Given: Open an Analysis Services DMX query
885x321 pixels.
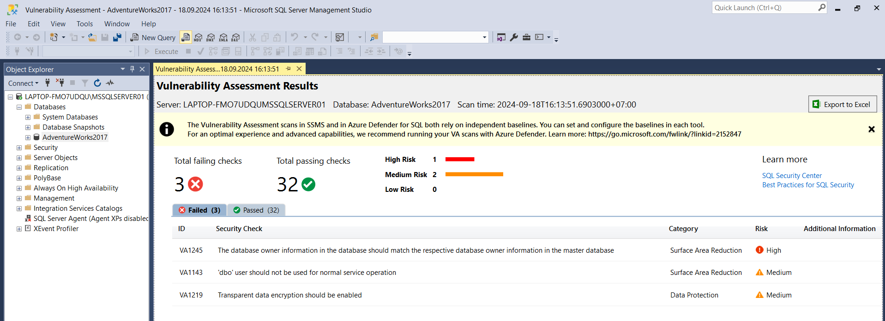Looking at the screenshot, I should point(211,37).
